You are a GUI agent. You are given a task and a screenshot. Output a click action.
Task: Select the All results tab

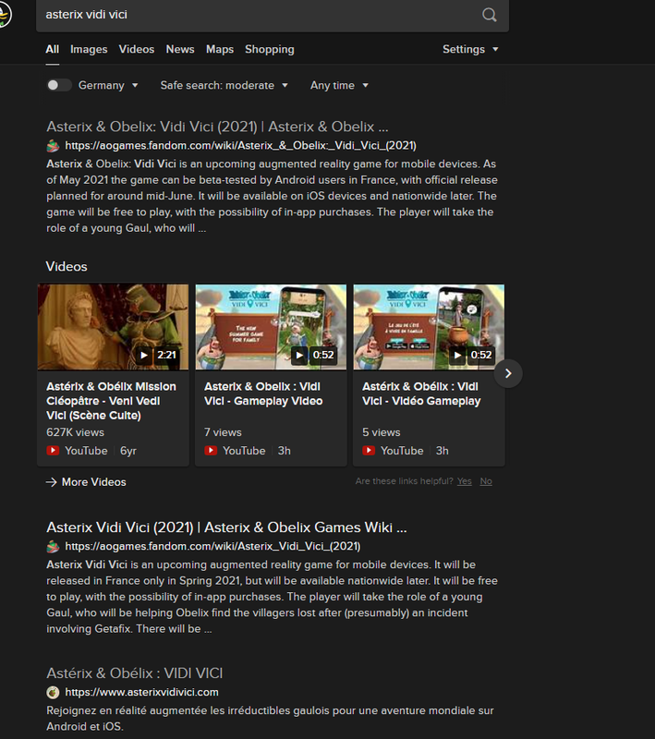tap(53, 49)
